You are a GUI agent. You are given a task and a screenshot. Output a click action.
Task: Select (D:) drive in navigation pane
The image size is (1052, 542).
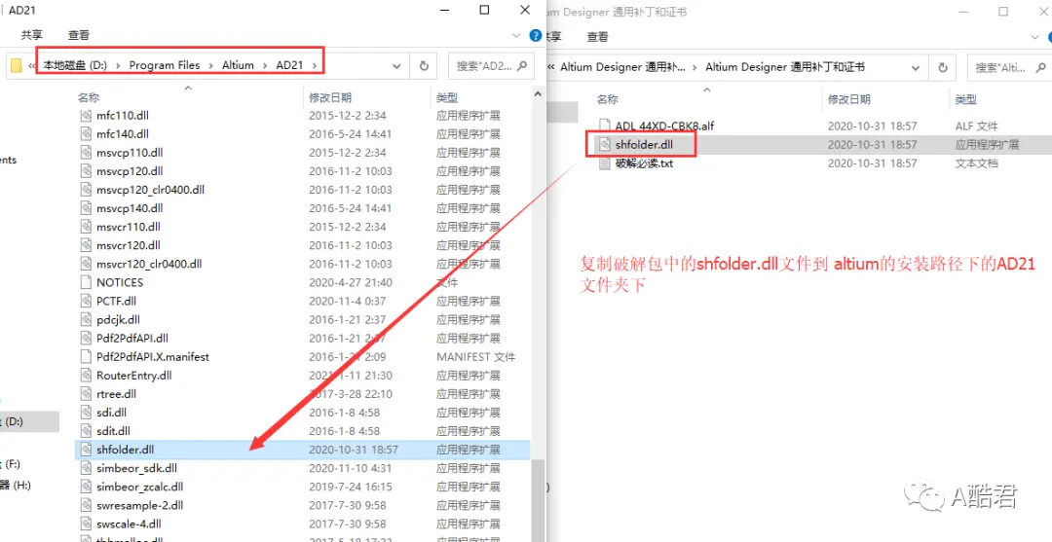click(x=27, y=421)
